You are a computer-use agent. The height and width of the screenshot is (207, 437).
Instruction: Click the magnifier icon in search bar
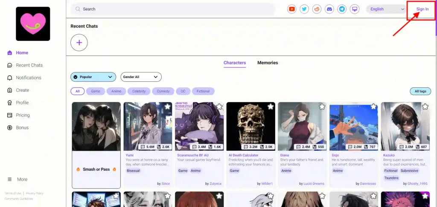click(78, 9)
